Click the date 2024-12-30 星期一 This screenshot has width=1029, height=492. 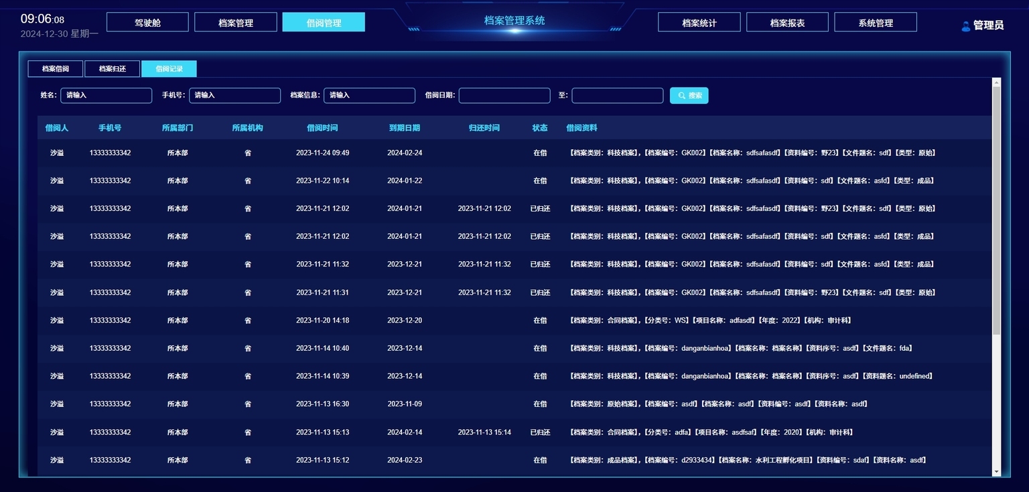tap(60, 33)
